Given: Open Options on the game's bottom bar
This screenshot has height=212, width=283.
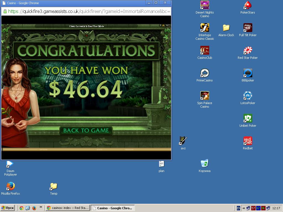Looking at the screenshot, I should (43, 150).
